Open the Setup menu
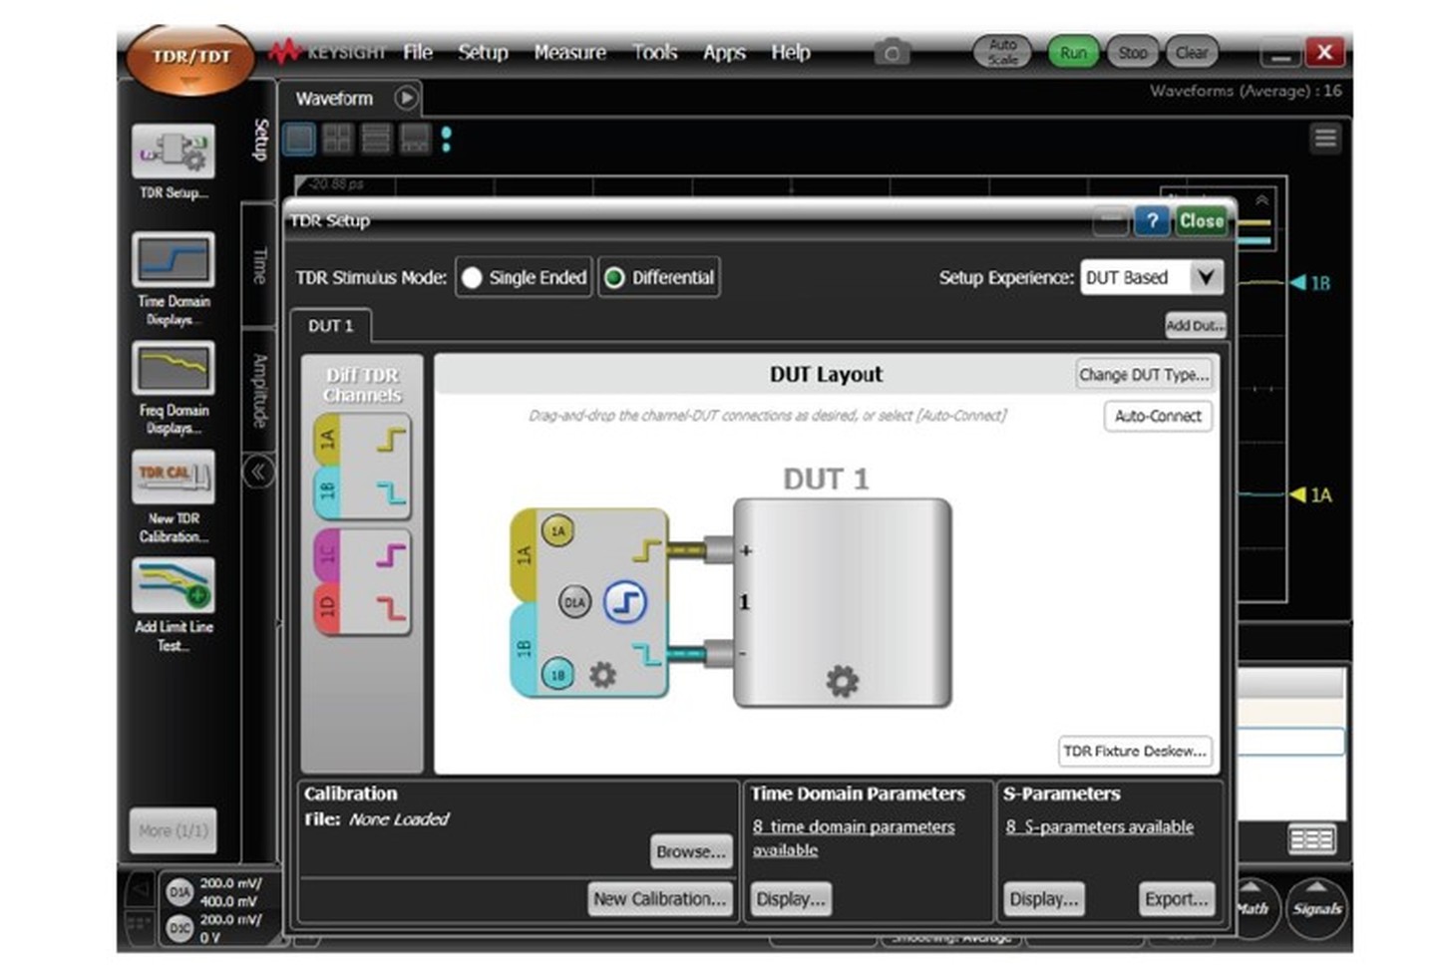The image size is (1436, 970). point(484,52)
